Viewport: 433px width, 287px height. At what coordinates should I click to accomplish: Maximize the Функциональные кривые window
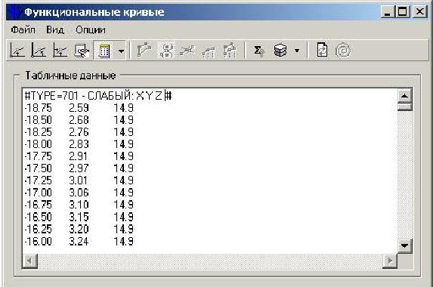pyautogui.click(x=402, y=12)
